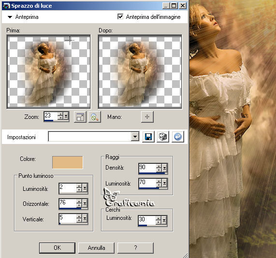Open the Zoom value dropdown arrow
Image resolution: width=276 pixels, height=258 pixels.
pos(66,116)
